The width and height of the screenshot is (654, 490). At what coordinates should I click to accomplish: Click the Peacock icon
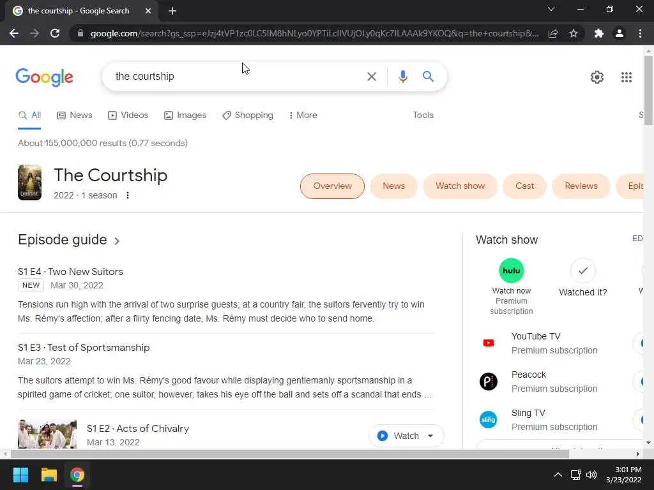click(489, 382)
